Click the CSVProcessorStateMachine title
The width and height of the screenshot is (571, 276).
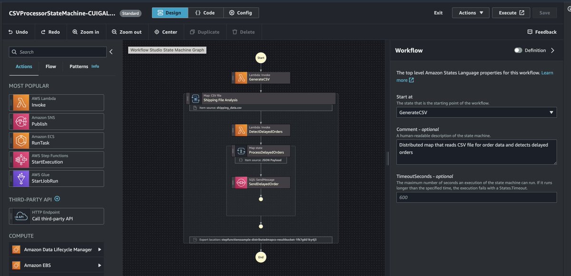click(x=62, y=13)
